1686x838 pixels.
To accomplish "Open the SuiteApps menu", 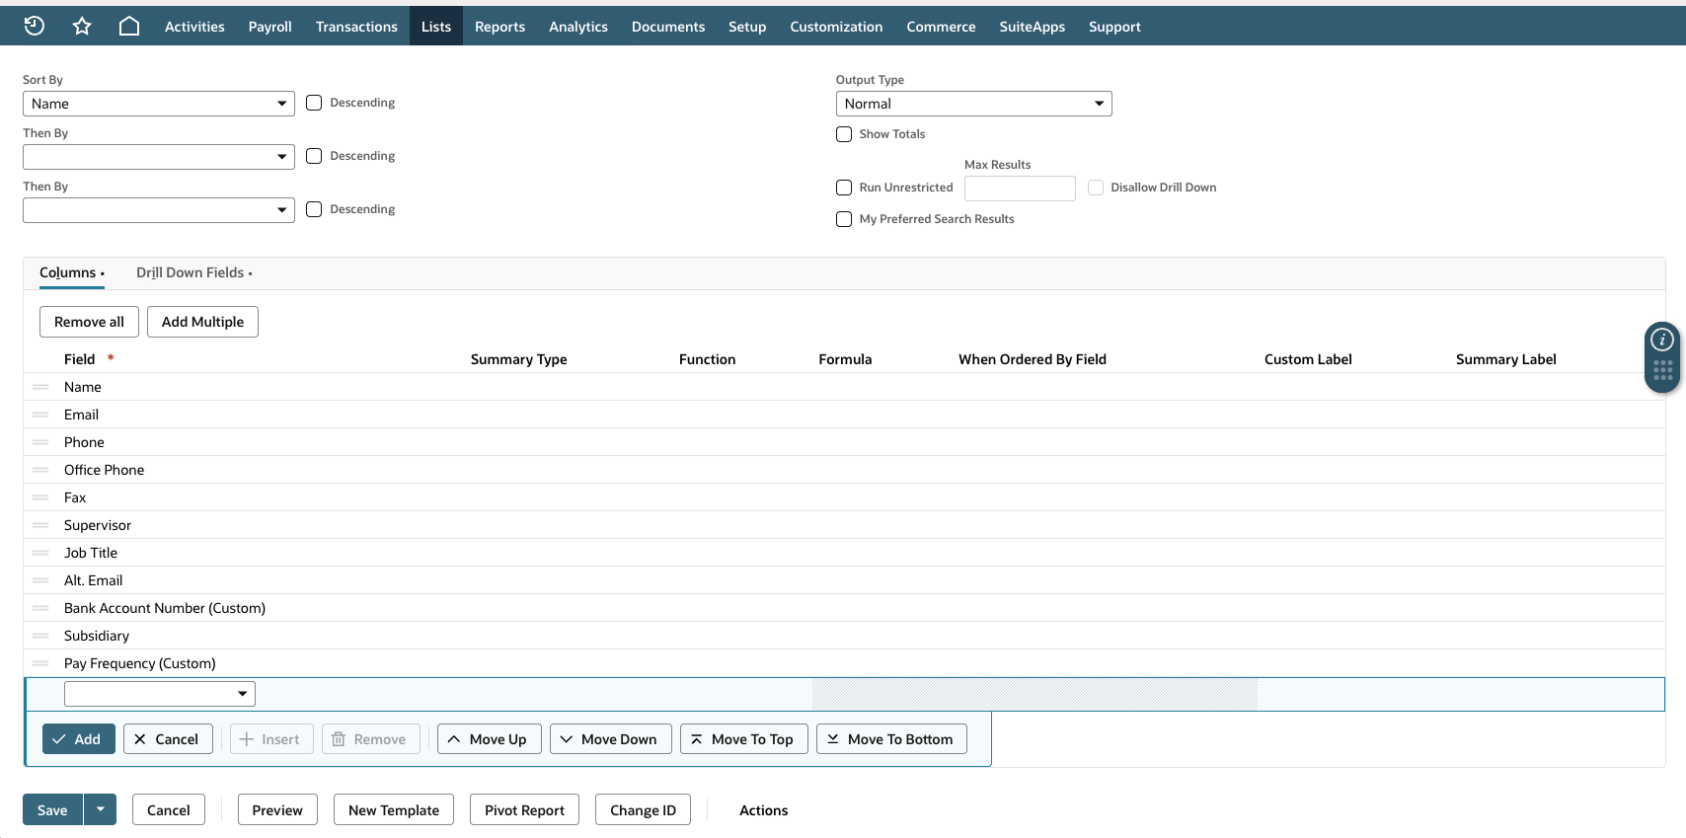I will [1033, 27].
